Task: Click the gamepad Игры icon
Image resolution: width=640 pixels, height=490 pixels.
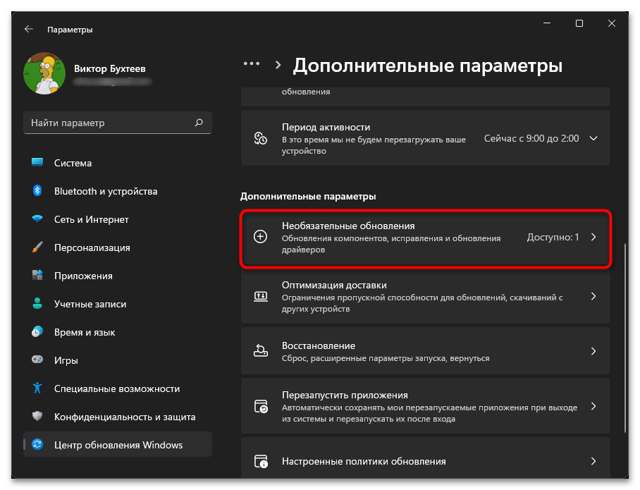Action: pyautogui.click(x=37, y=360)
